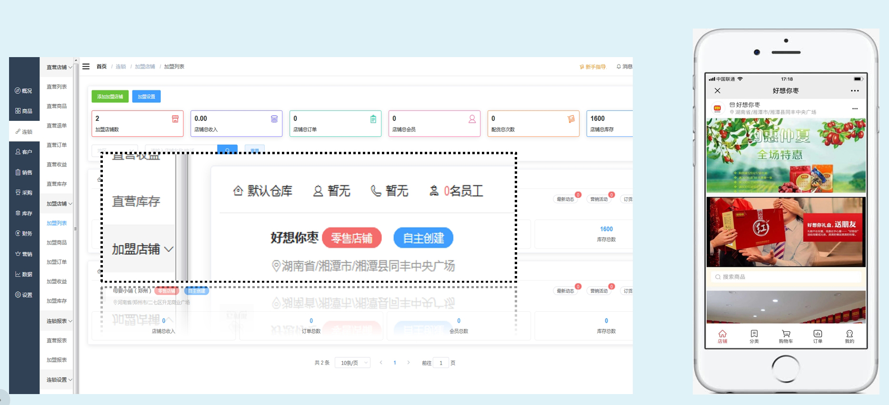The image size is (889, 405).
Task: Tap the 订单 orders tab on phone
Action: [x=818, y=336]
